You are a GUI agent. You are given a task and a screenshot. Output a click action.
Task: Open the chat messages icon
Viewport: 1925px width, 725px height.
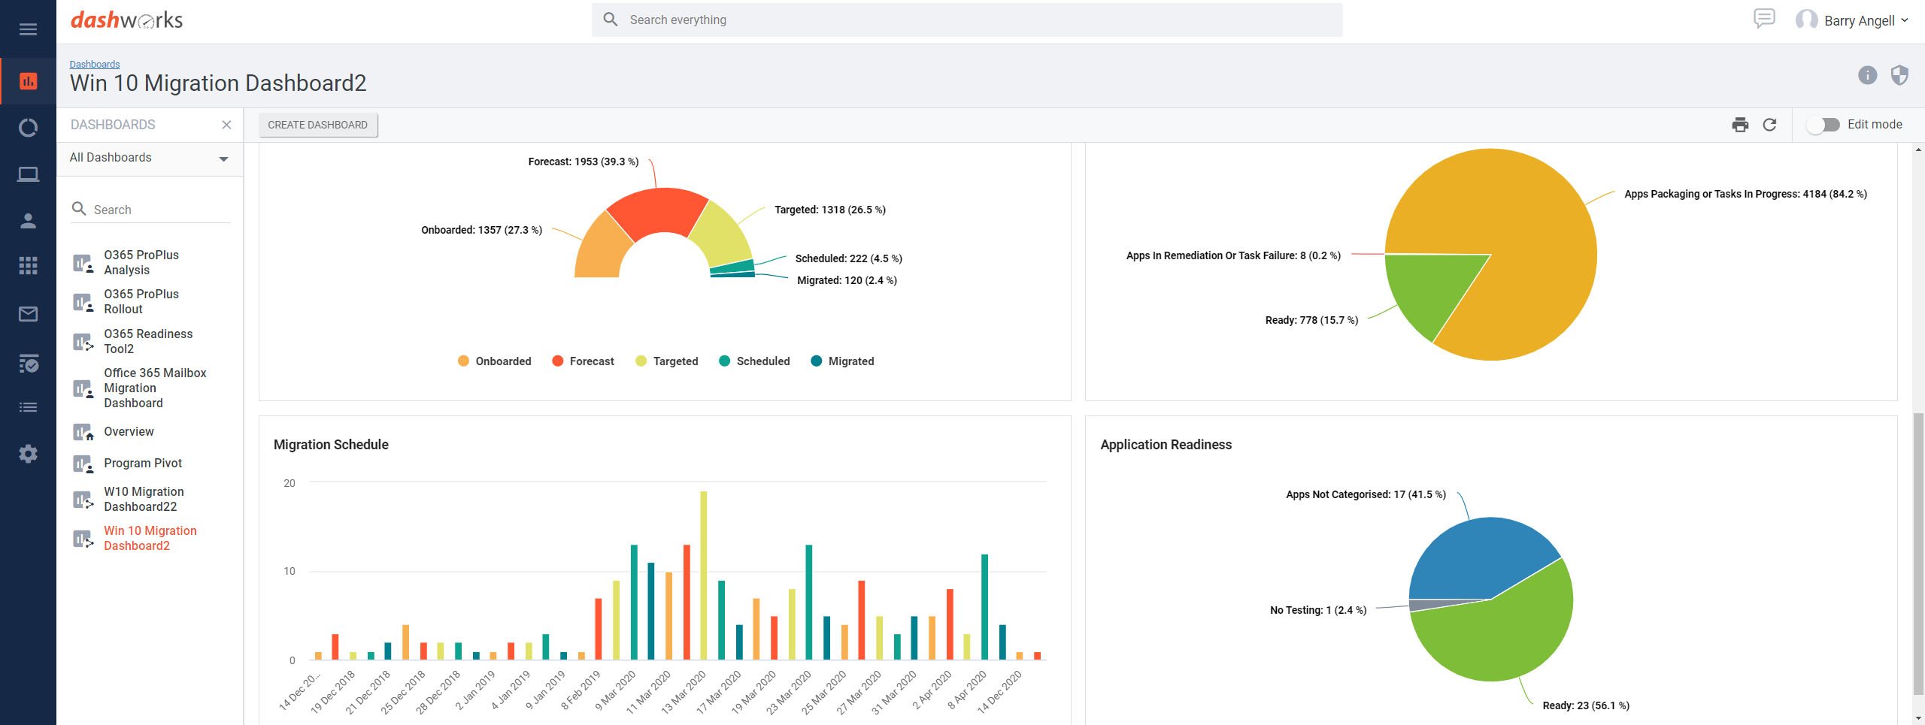(1763, 19)
